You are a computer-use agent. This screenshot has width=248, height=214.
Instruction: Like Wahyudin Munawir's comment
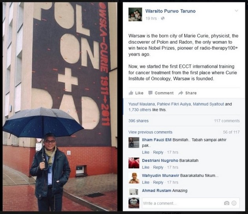pyautogui.click(x=146, y=182)
